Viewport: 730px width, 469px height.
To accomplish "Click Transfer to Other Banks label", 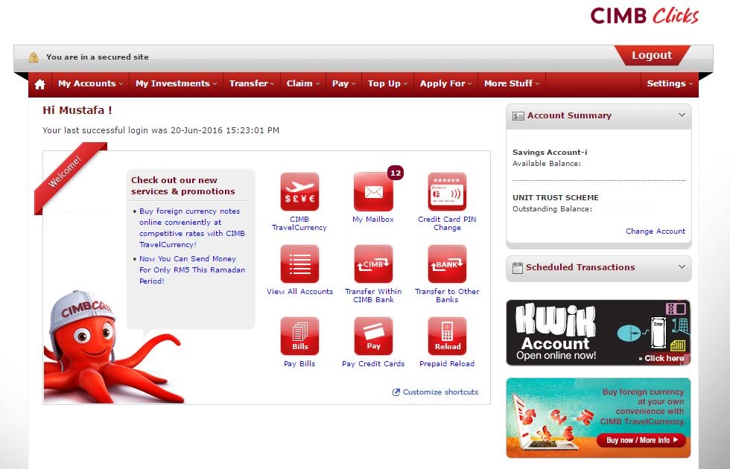I will point(447,296).
